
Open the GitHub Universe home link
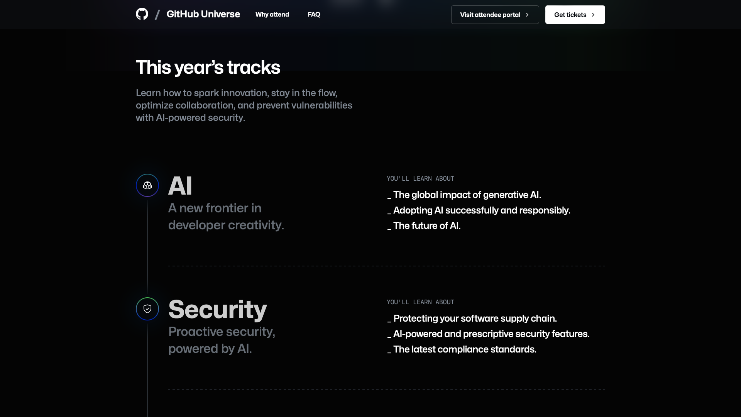pos(203,14)
